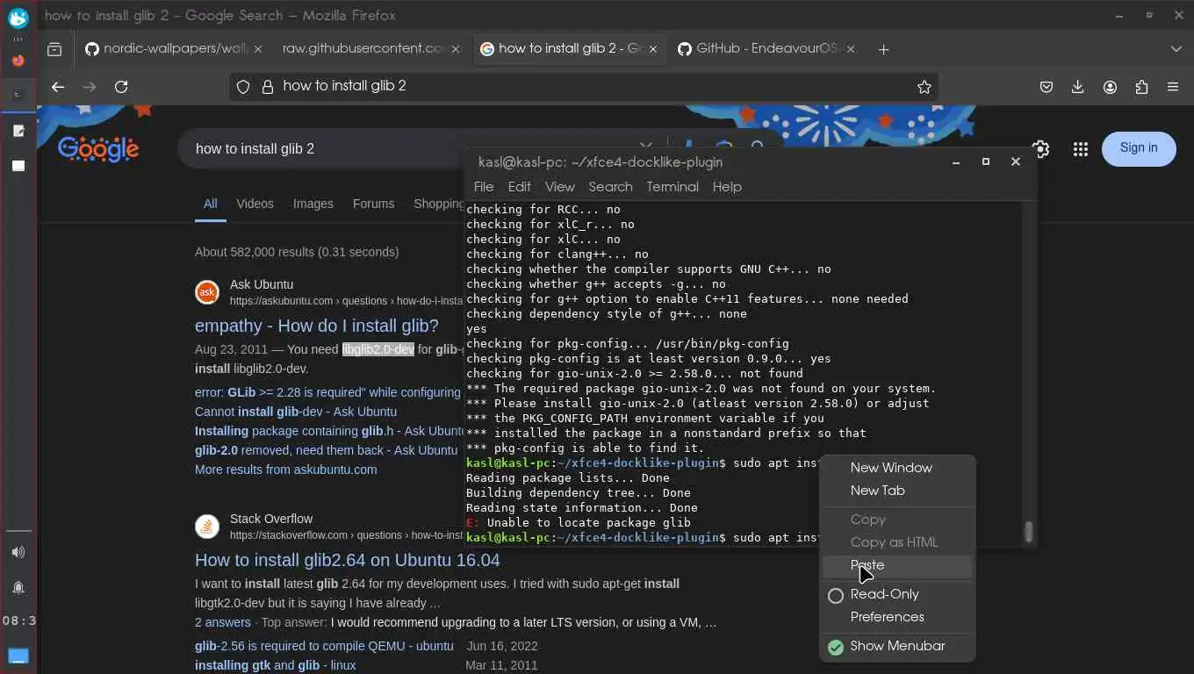Screen dimensions: 1194x674
Task: Open the Firefox hamburger application menu
Action: pos(1173,87)
